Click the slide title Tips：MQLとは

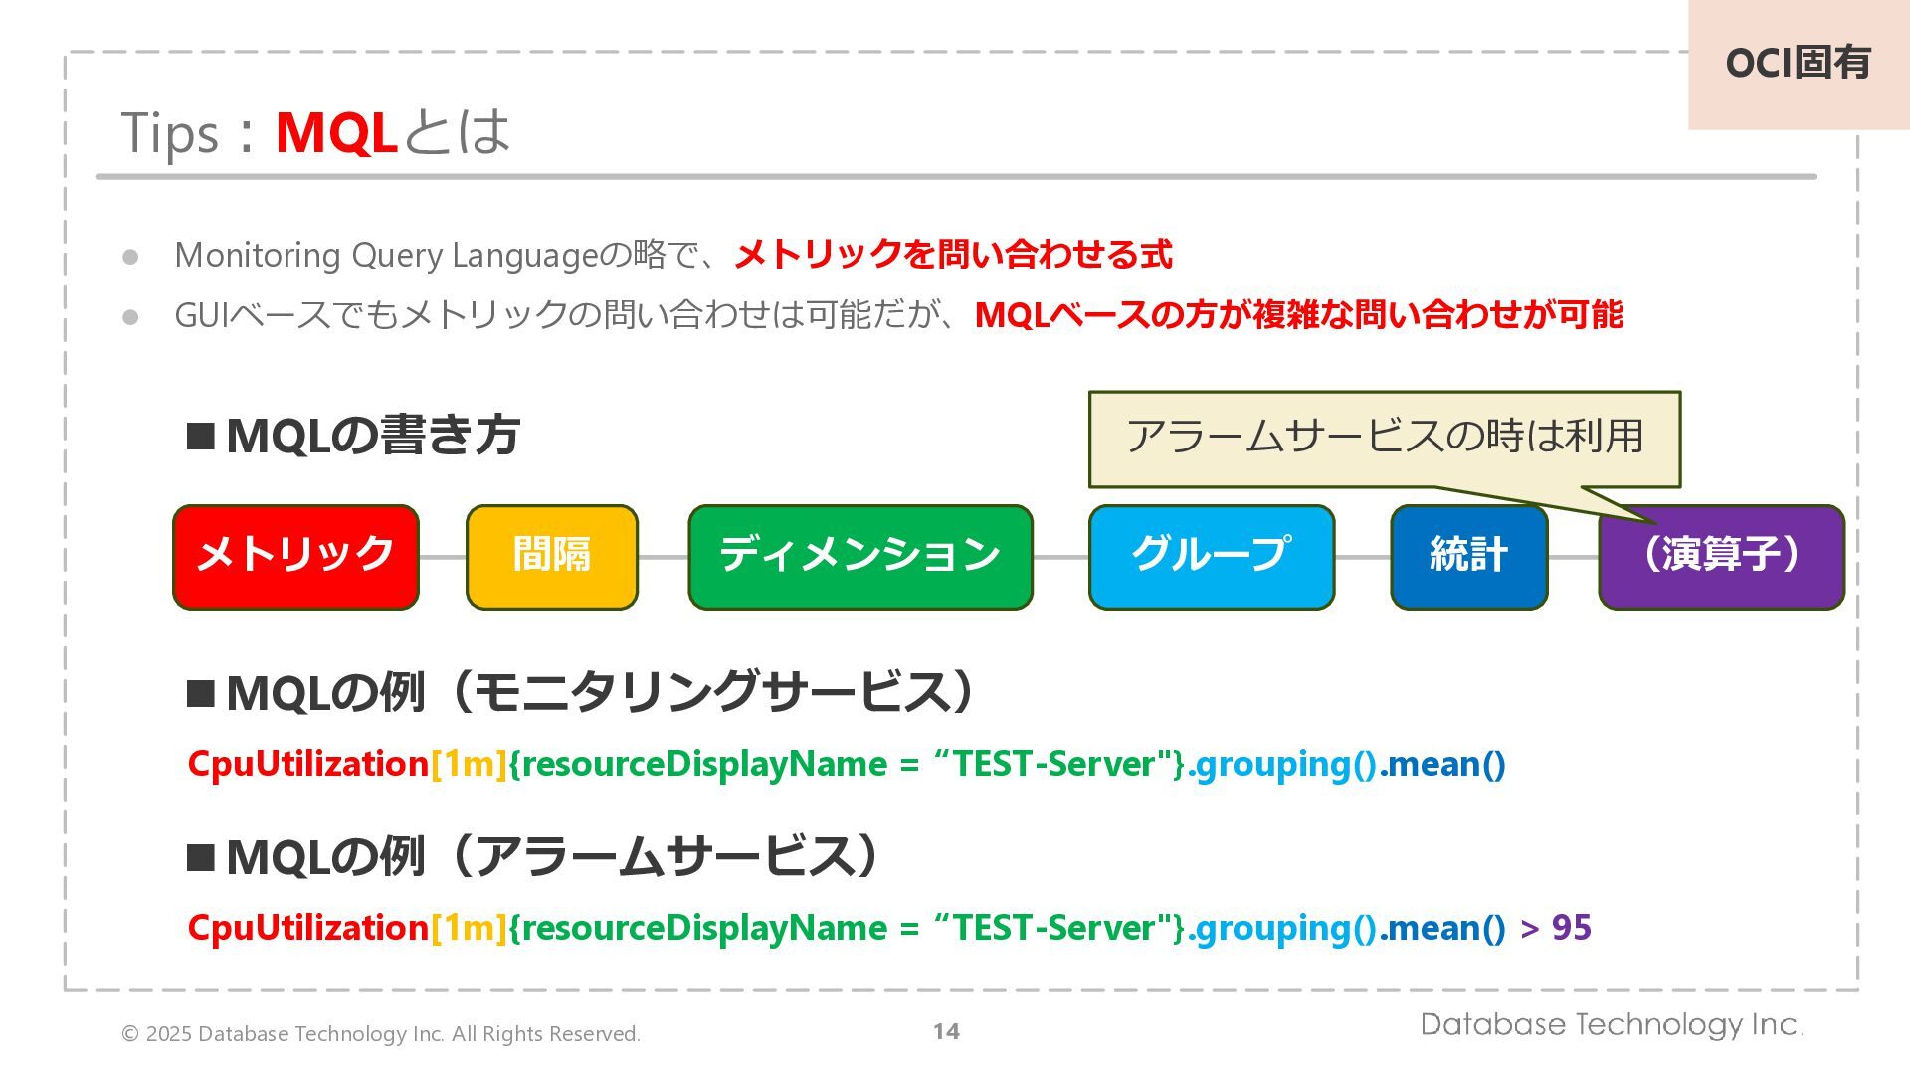click(x=315, y=132)
